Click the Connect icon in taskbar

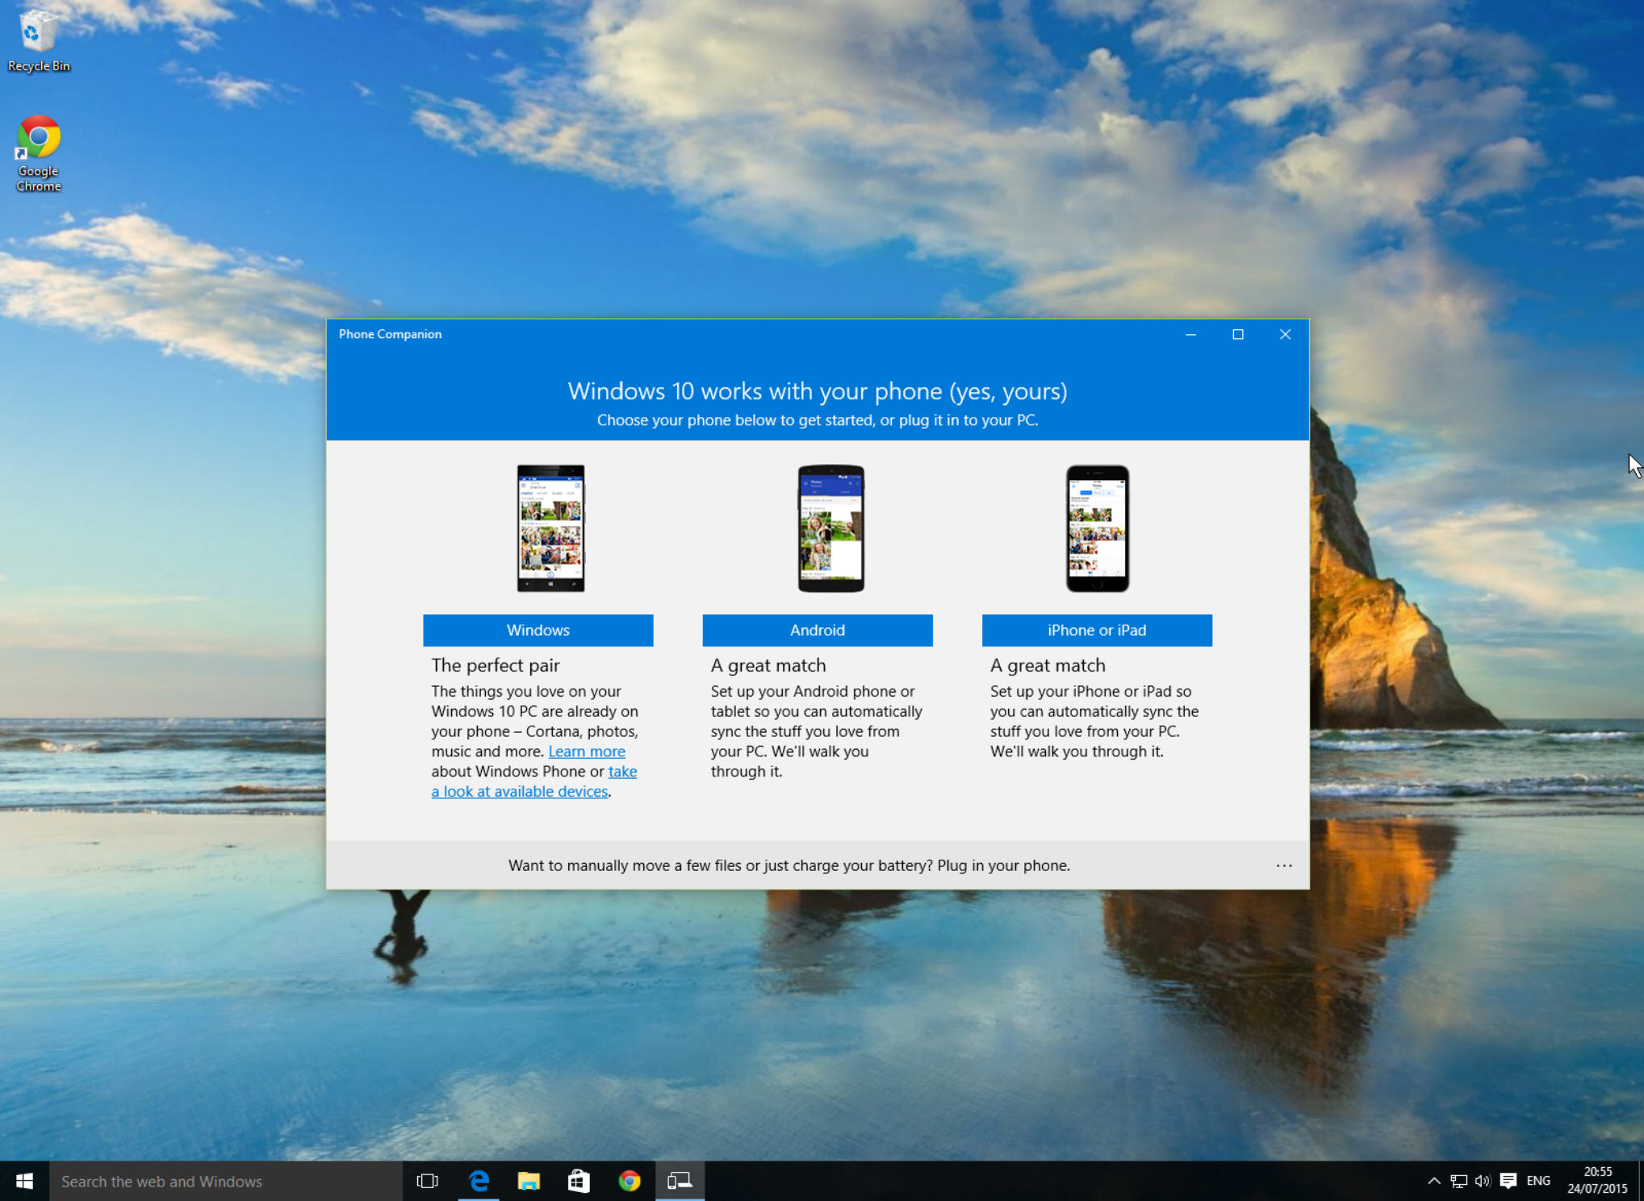click(679, 1179)
